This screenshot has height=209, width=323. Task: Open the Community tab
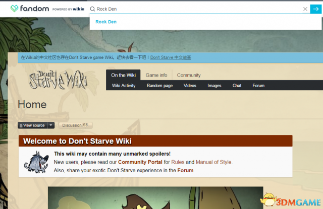pos(189,75)
